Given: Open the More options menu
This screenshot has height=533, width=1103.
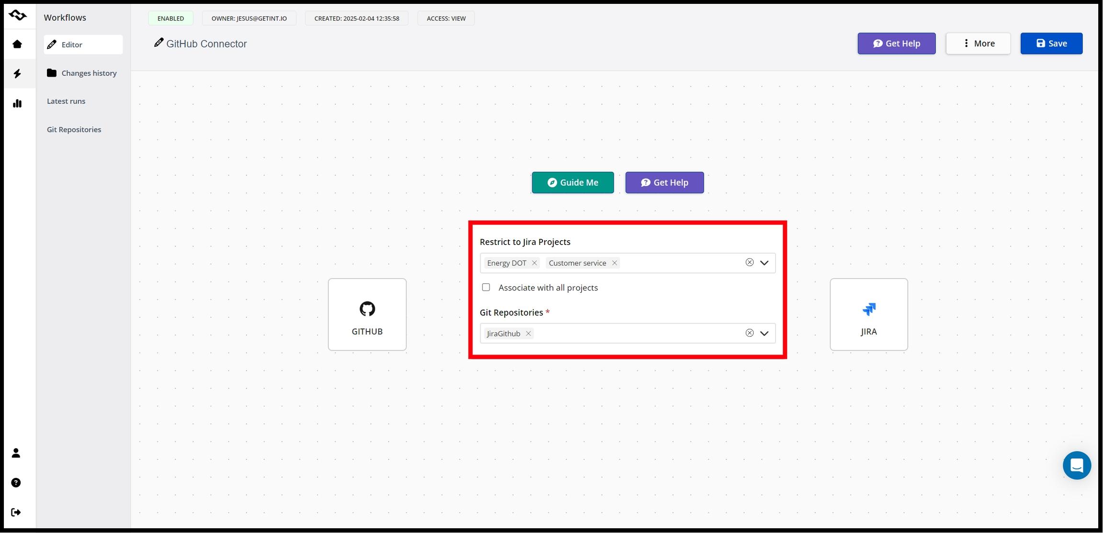Looking at the screenshot, I should click(978, 44).
